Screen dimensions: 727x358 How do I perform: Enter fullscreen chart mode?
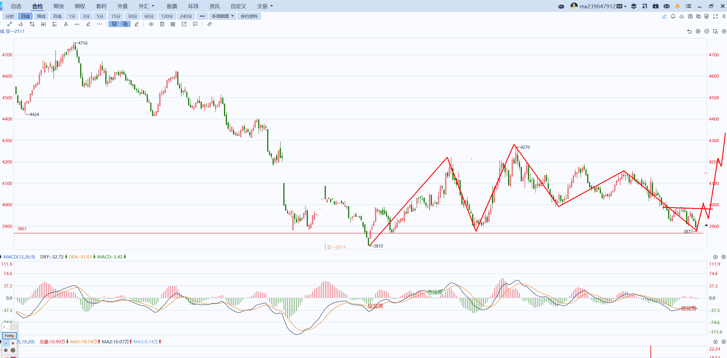click(715, 16)
